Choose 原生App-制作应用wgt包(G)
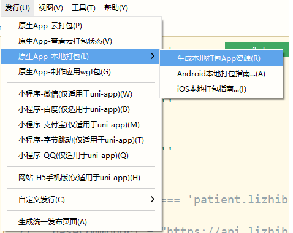Viewport: 293px width, 233px height. pos(80,72)
